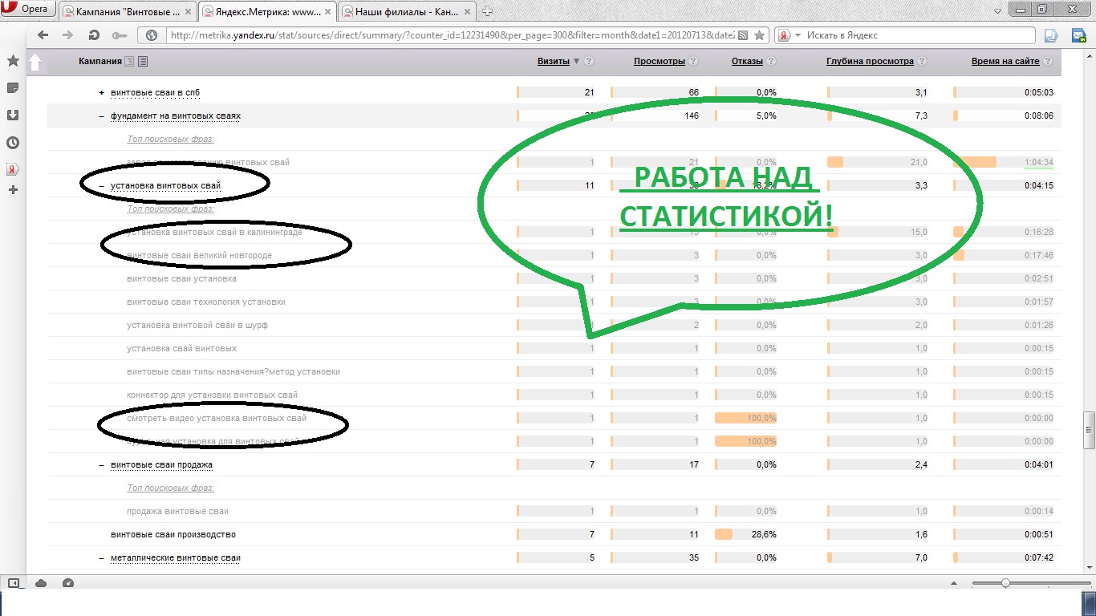Click the first small icon after Кампания
Image resolution: width=1096 pixels, height=616 pixels.
click(x=129, y=62)
